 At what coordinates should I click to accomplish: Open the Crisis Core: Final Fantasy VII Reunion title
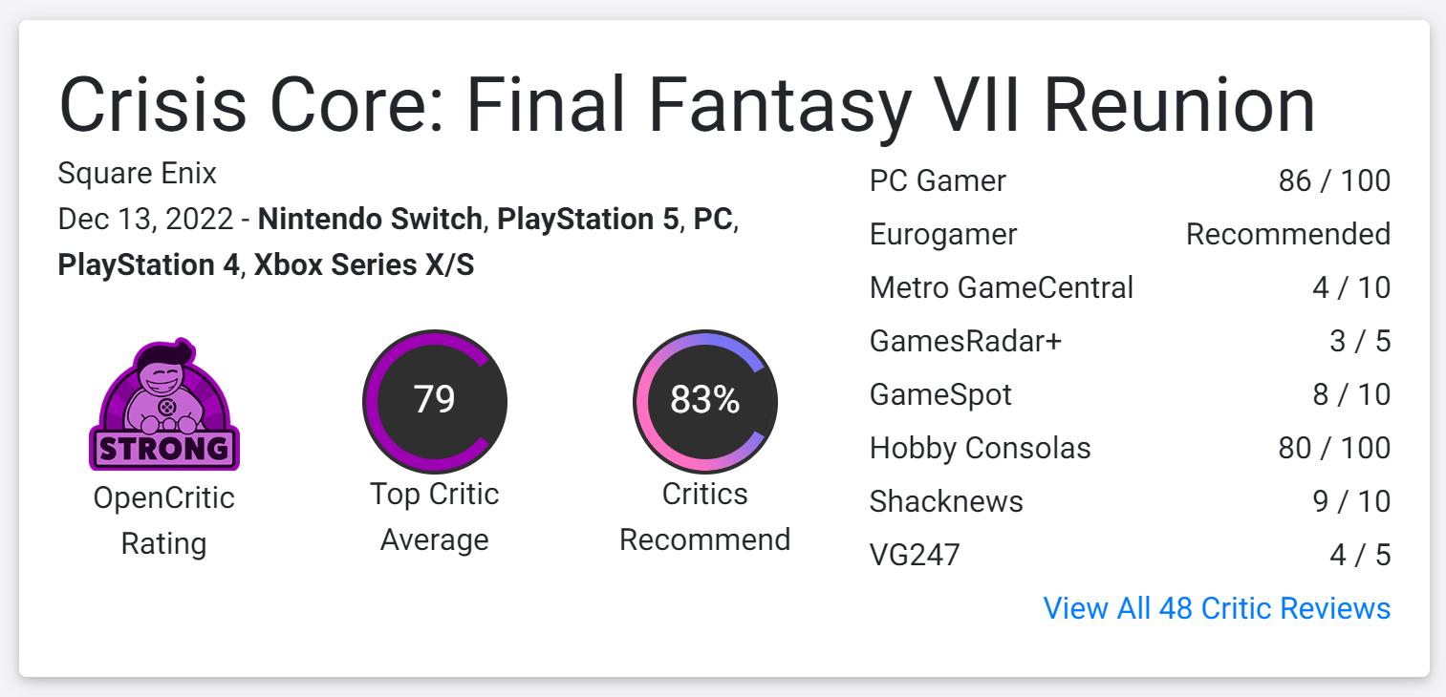[686, 105]
